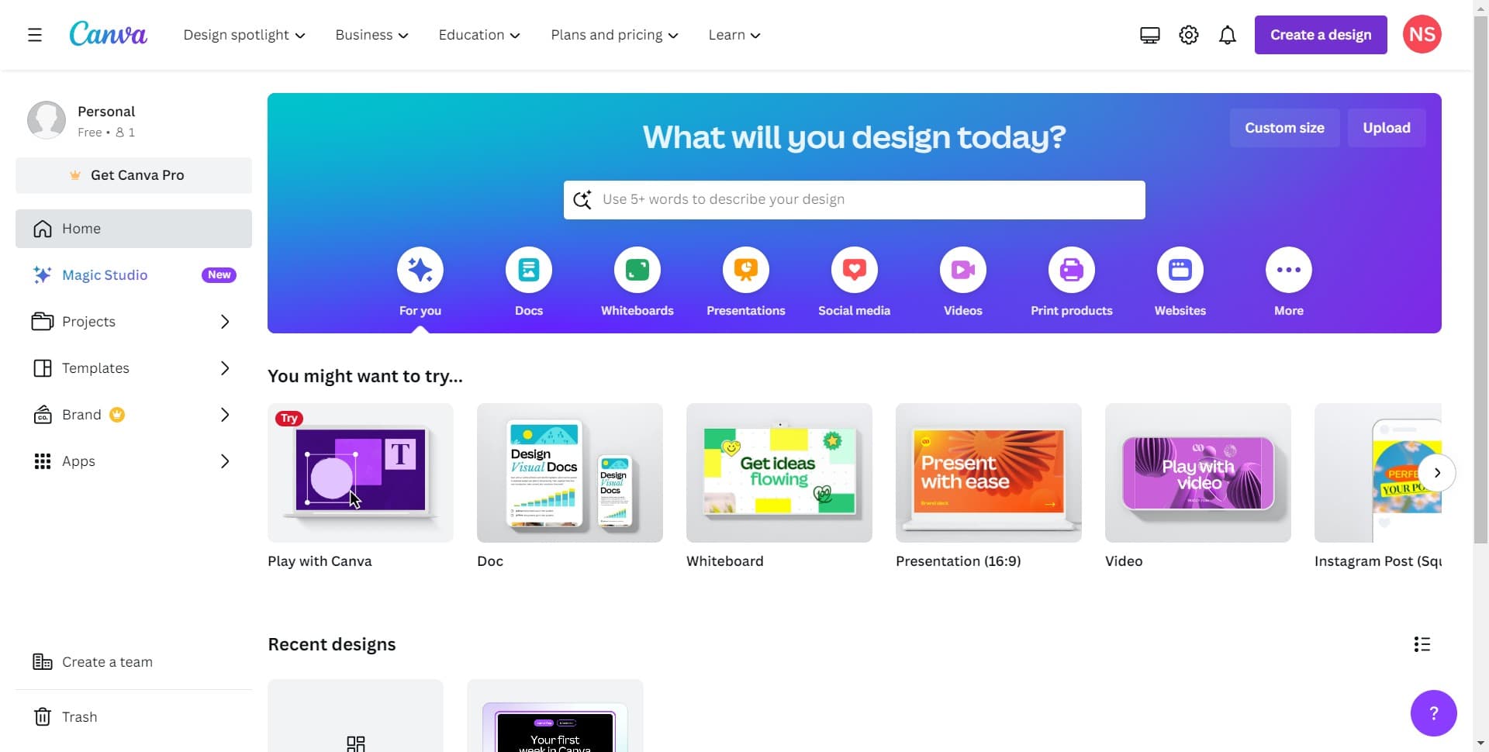Click the notifications bell icon
This screenshot has height=752, width=1489.
1228,34
